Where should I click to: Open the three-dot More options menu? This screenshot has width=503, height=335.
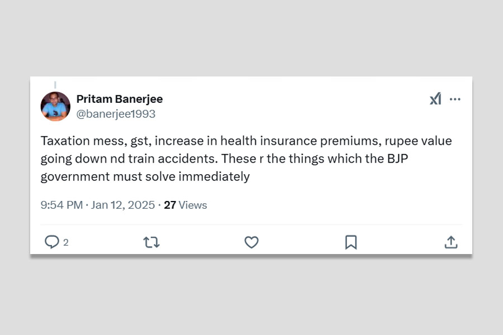point(455,99)
